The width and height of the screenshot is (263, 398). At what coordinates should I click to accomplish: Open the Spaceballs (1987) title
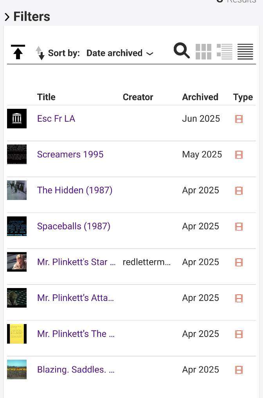(x=74, y=226)
